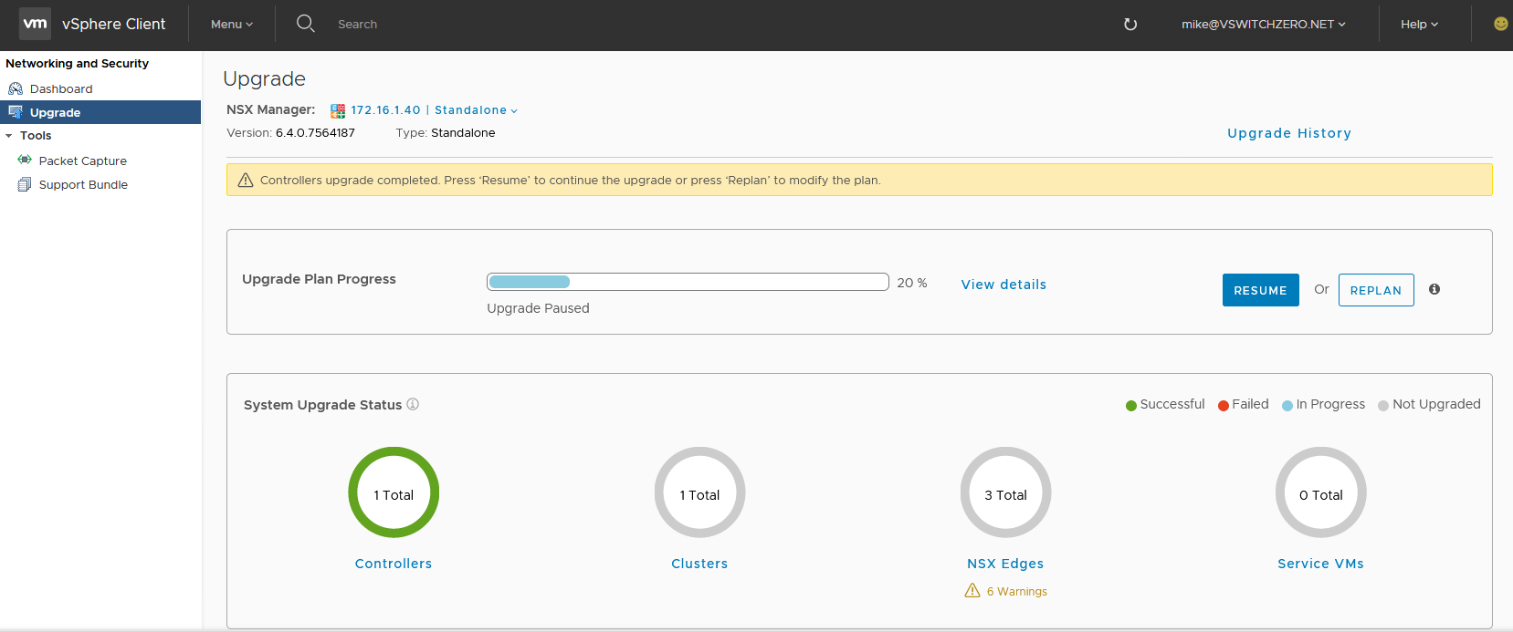The height and width of the screenshot is (632, 1513).
Task: Click the info icon beside Replan button
Action: pos(1434,289)
